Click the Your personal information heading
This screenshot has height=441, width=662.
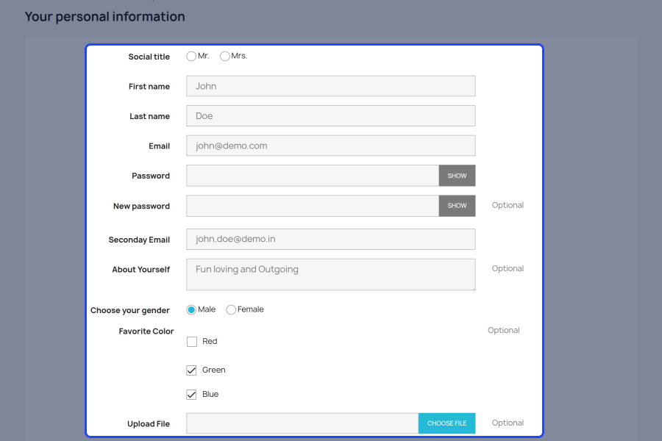click(104, 16)
